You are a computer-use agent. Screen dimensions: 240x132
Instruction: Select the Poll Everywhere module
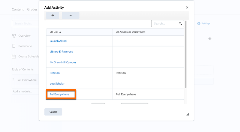(x=26, y=80)
